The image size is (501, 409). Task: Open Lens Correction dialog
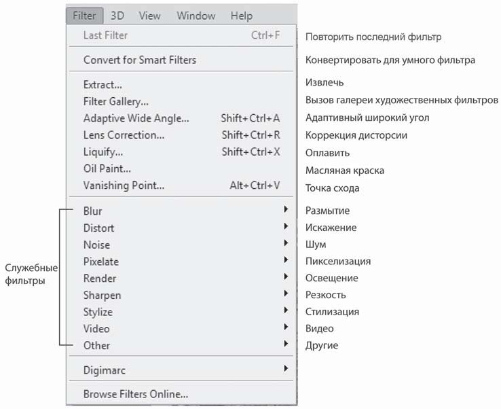124,135
